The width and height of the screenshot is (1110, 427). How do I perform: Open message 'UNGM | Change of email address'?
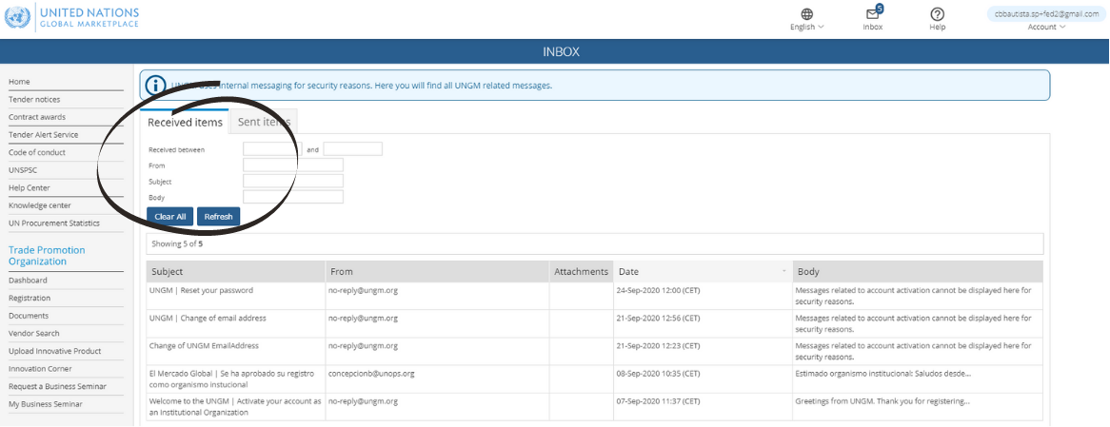pyautogui.click(x=208, y=319)
